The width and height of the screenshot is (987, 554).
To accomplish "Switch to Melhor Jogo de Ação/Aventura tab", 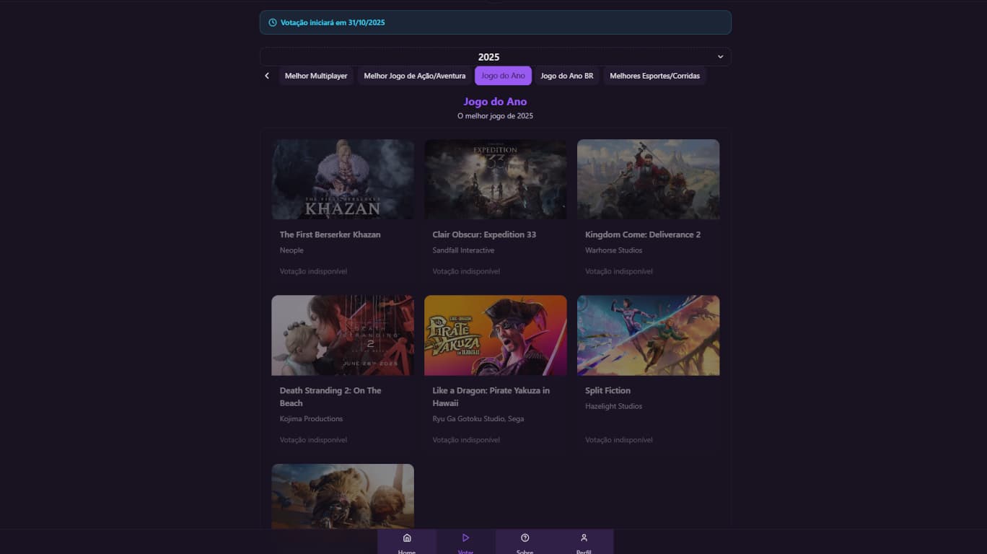I will point(415,76).
